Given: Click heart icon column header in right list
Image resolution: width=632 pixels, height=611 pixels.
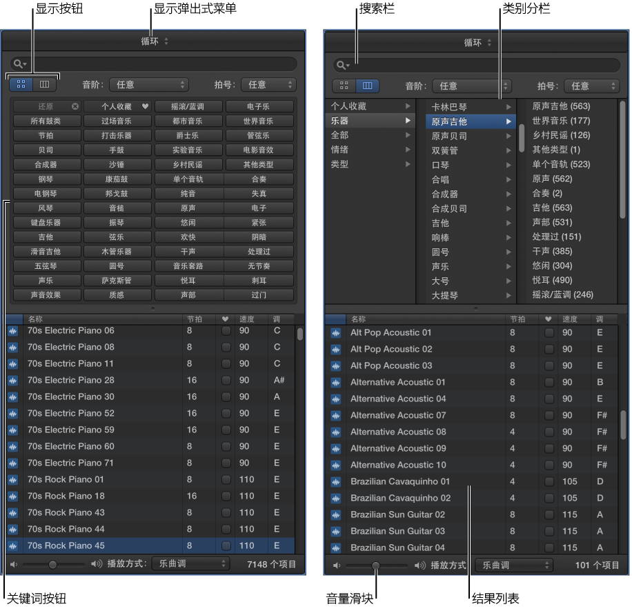Looking at the screenshot, I should pyautogui.click(x=548, y=319).
